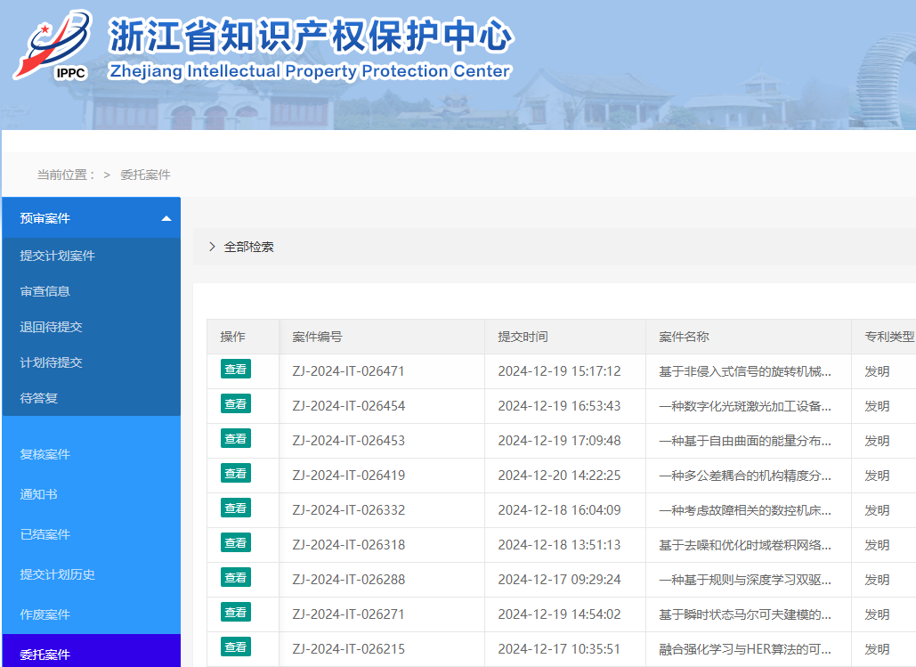Select 审查信息 sidebar item
The height and width of the screenshot is (667, 916).
45,291
